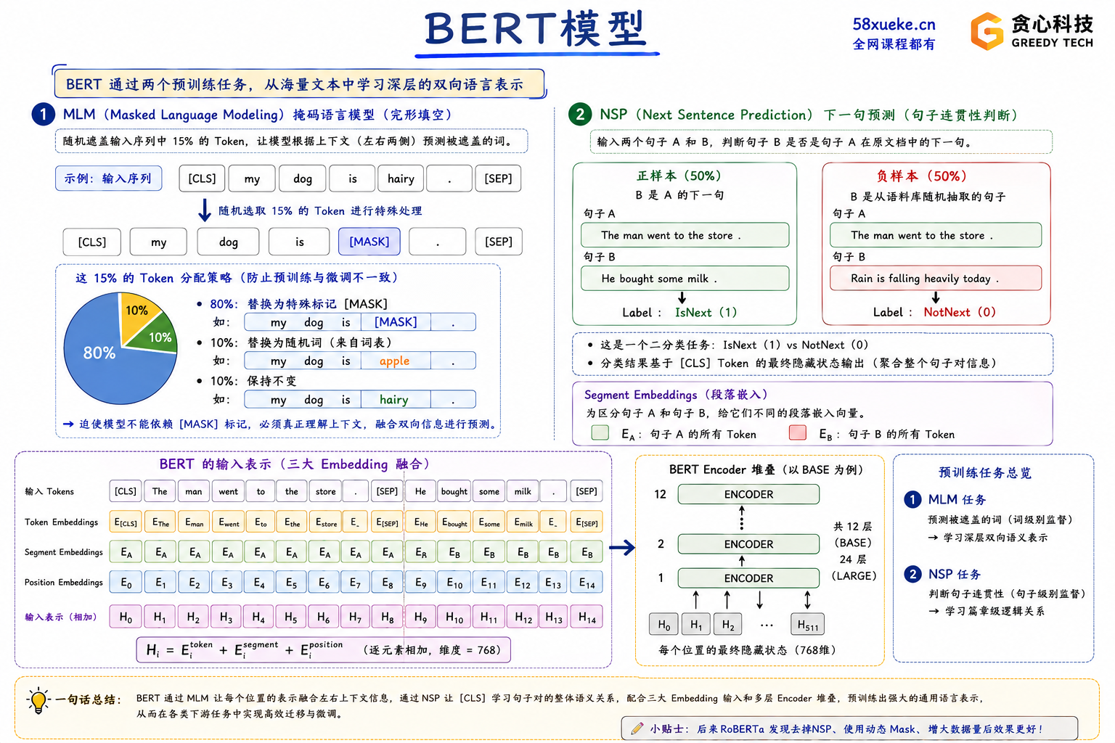1115x743 pixels.
Task: Click the bought token in 输入 Tokens row
Action: click(x=454, y=491)
